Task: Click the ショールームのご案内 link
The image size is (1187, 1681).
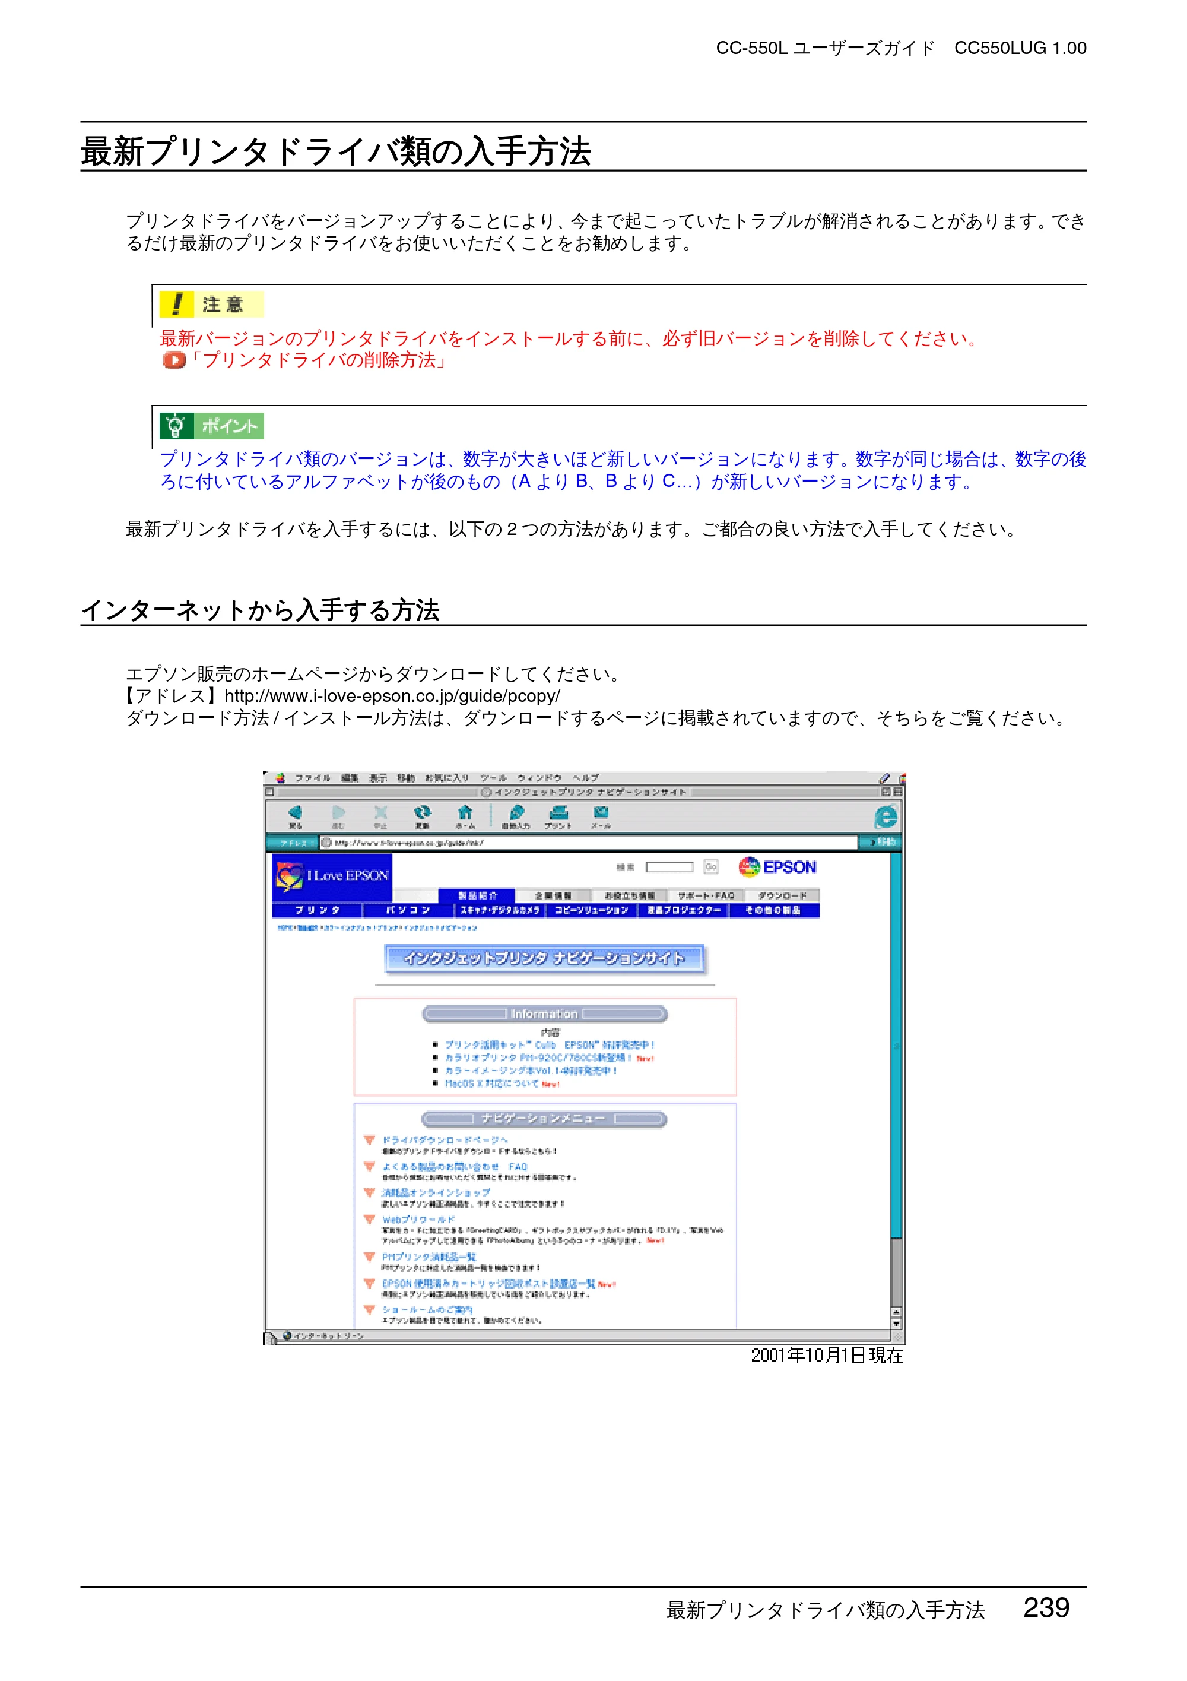Action: point(427,1310)
